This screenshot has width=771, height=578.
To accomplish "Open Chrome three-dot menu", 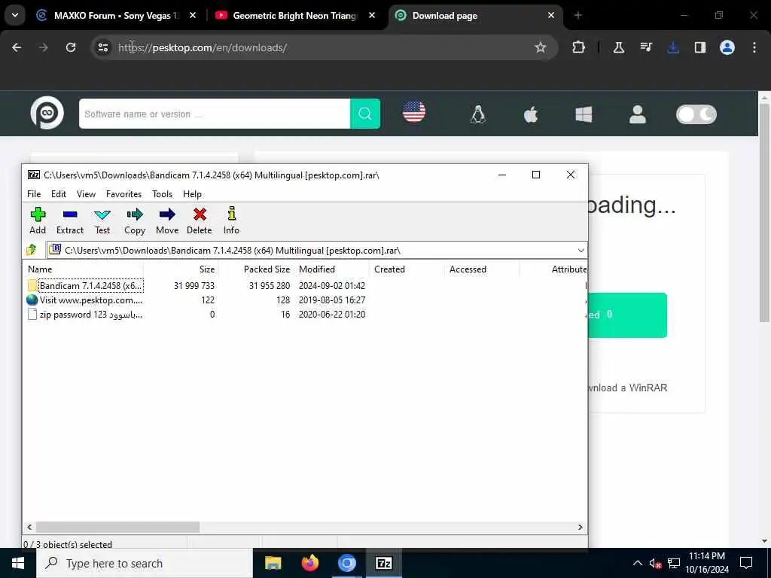I will (x=754, y=47).
